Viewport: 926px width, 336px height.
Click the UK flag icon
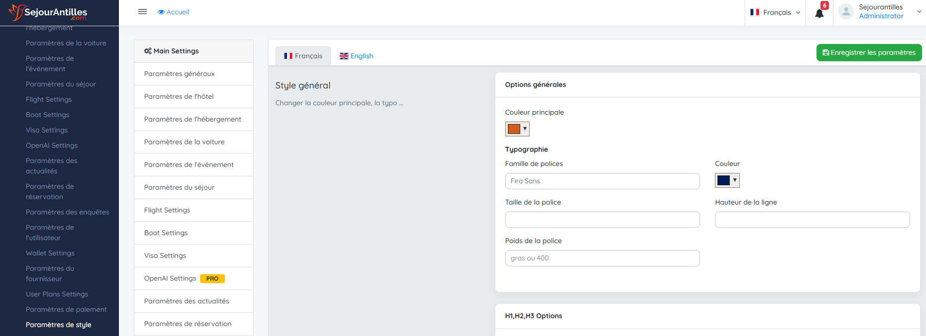point(344,56)
